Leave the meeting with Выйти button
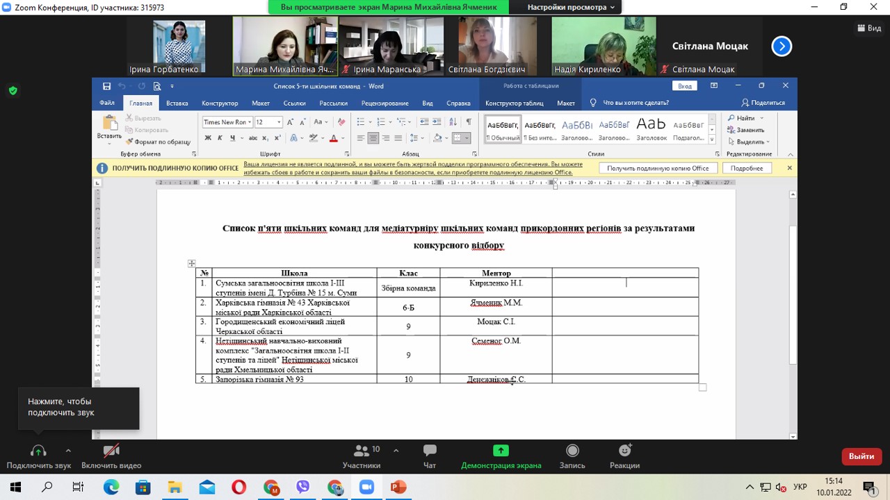Viewport: 890px width, 500px height. (x=861, y=456)
